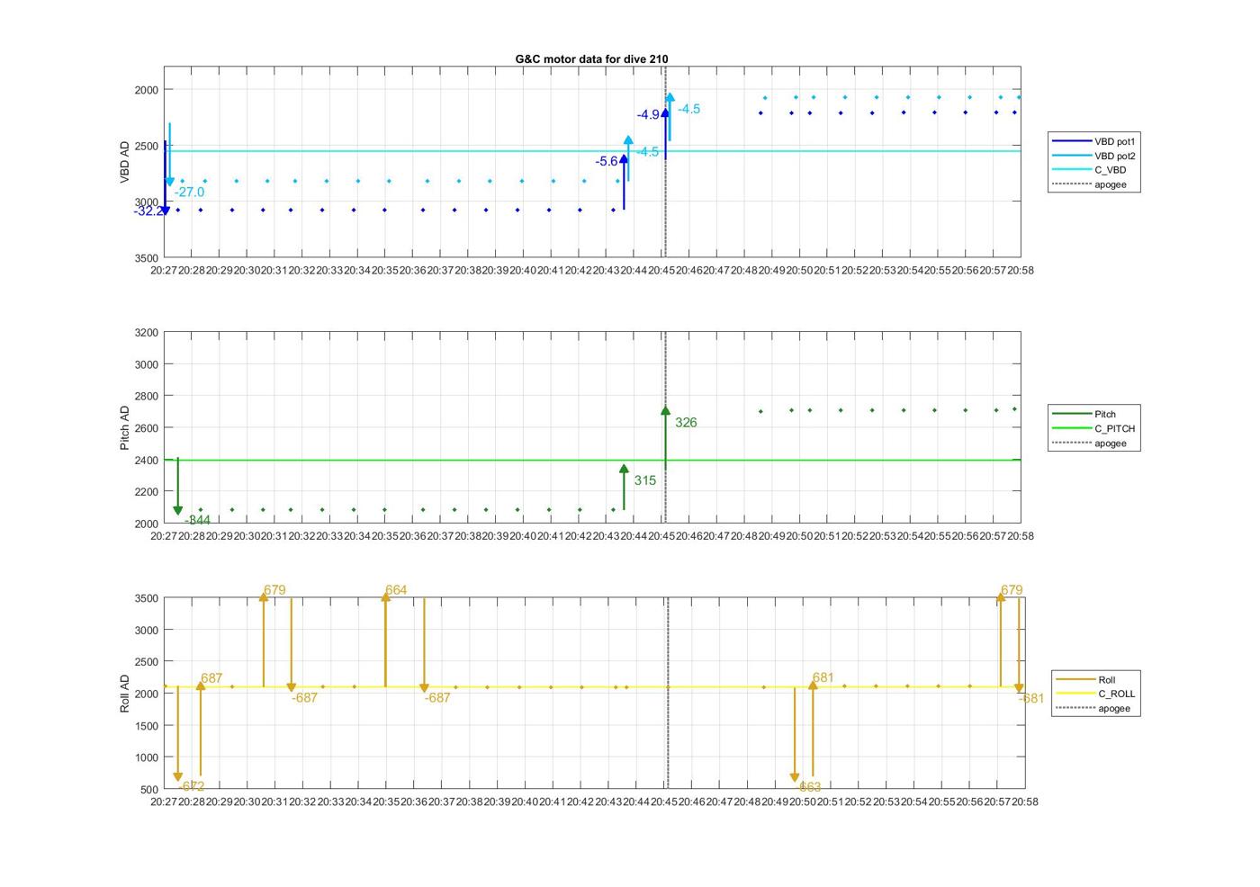
Task: Click the '-672' roll annotation
Action: click(191, 786)
